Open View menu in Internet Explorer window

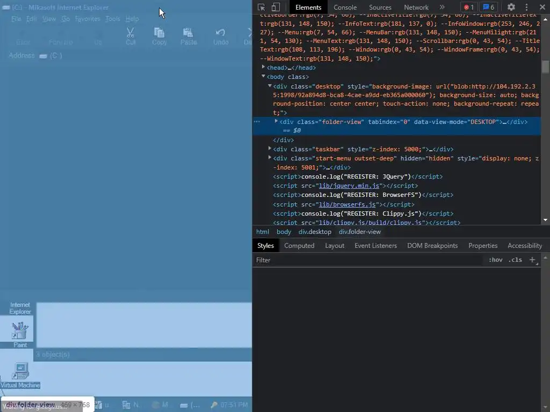click(49, 19)
